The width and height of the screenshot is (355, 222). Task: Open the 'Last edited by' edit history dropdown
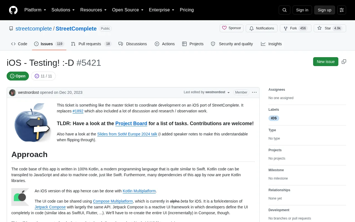coord(207,92)
